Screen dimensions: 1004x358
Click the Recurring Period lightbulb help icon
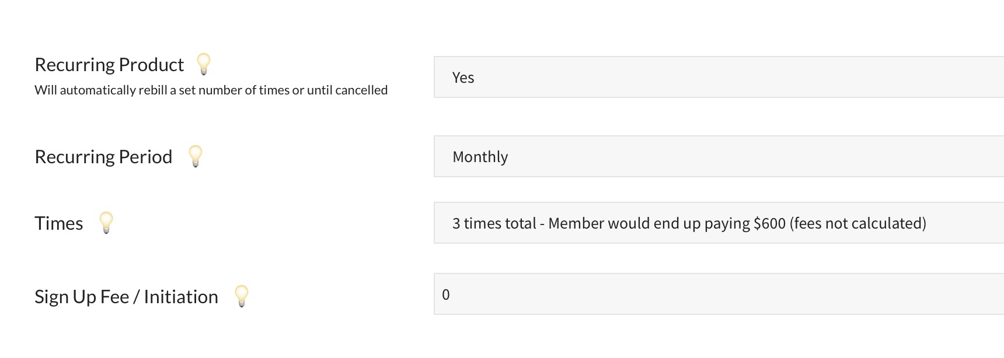196,156
